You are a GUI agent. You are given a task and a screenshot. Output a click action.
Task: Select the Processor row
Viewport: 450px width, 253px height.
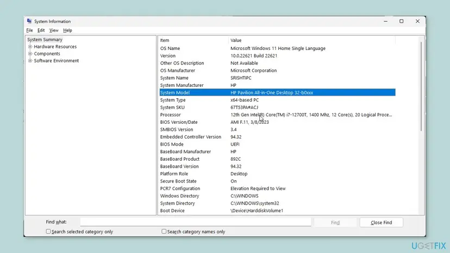(x=277, y=115)
